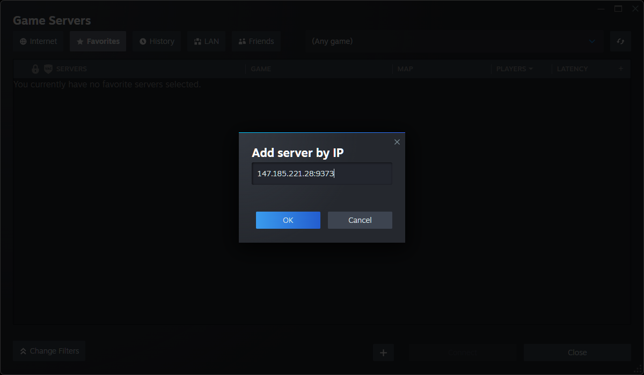Screen dimensions: 644x375
Task: Click the plus sign in the LATENCY column header
Action: point(620,69)
